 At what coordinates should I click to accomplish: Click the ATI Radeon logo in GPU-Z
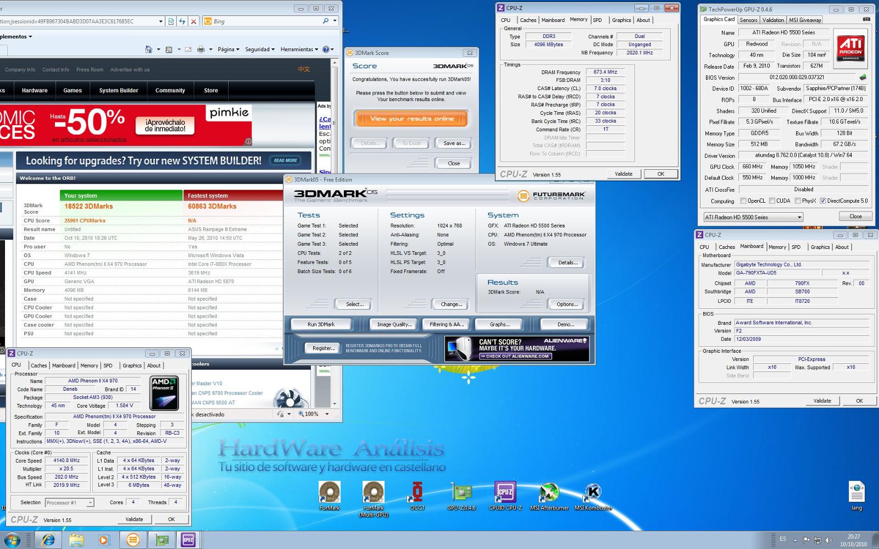(x=850, y=48)
